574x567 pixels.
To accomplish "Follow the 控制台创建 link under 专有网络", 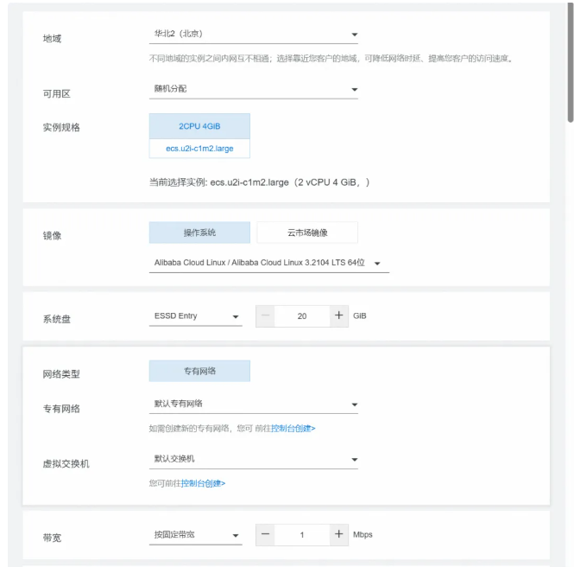I will [x=293, y=429].
